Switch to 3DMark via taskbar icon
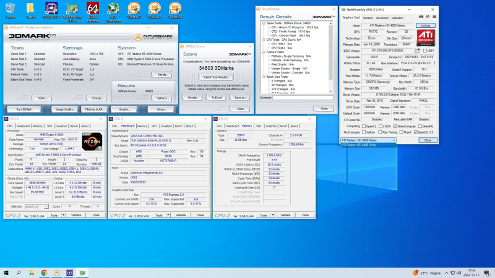The image size is (495, 278). 57,272
